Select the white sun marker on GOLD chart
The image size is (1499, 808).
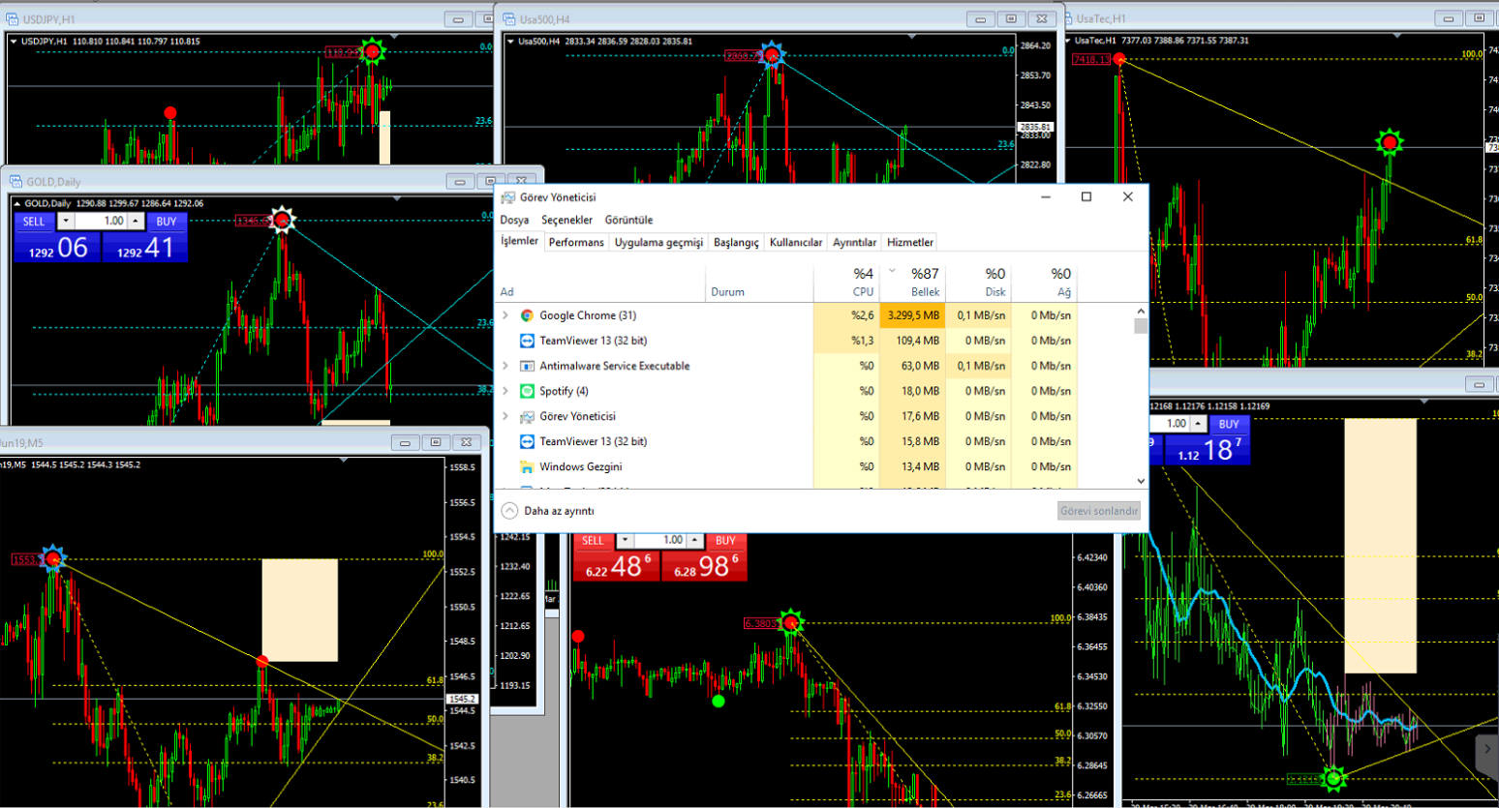click(282, 221)
